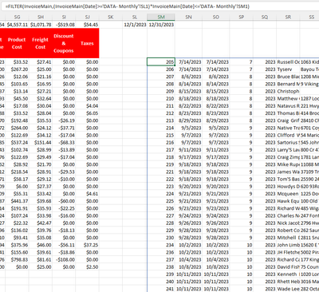Select column header SG
The height and width of the screenshot is (292, 319).
[17, 17]
